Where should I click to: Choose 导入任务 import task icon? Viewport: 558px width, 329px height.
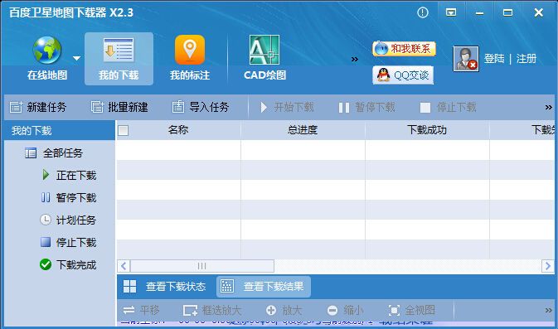tap(178, 107)
